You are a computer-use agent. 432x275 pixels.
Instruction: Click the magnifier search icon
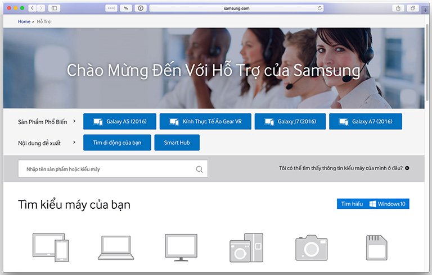(x=200, y=169)
